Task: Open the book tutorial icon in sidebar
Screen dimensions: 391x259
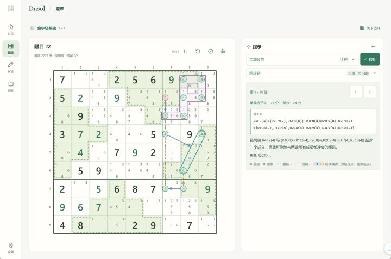Action: point(11,87)
